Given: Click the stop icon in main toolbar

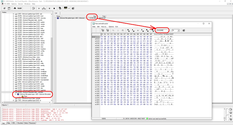Looking at the screenshot, I should (x=54, y=8).
